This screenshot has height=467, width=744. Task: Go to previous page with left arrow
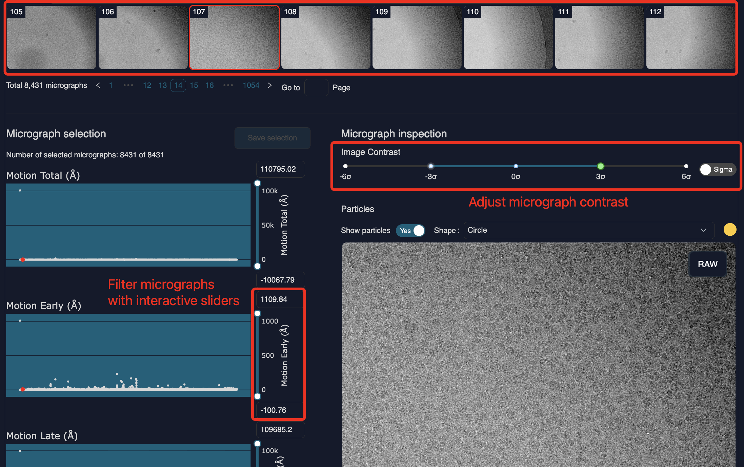pos(98,85)
